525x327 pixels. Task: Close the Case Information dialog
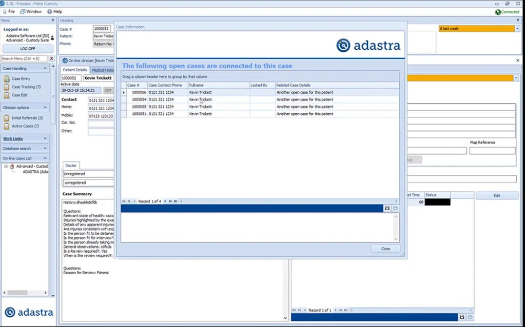click(385, 249)
